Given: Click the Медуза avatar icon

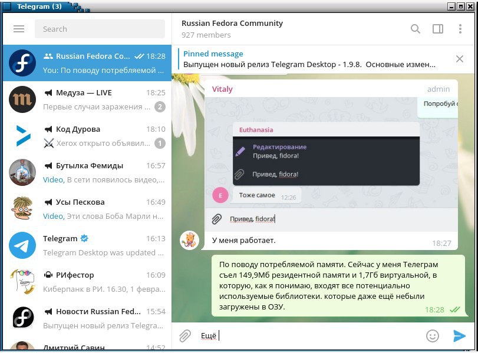Looking at the screenshot, I should tap(22, 99).
